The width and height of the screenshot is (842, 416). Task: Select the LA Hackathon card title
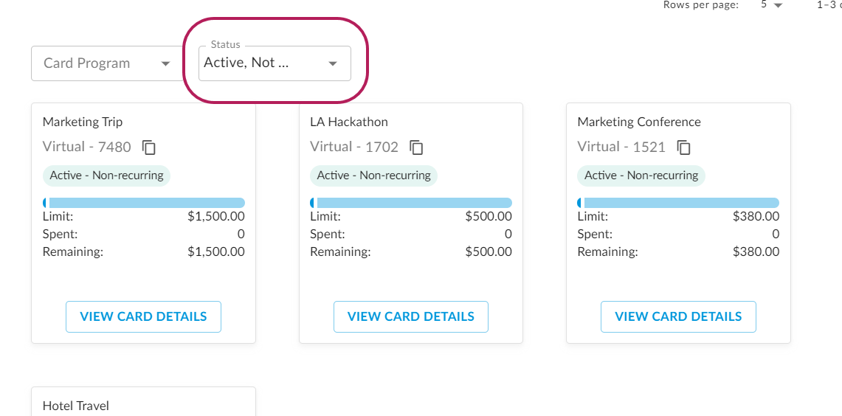click(x=348, y=122)
